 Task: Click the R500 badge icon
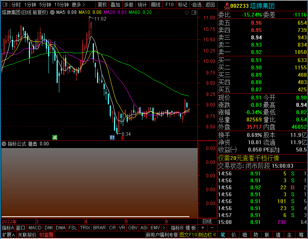click(227, 6)
